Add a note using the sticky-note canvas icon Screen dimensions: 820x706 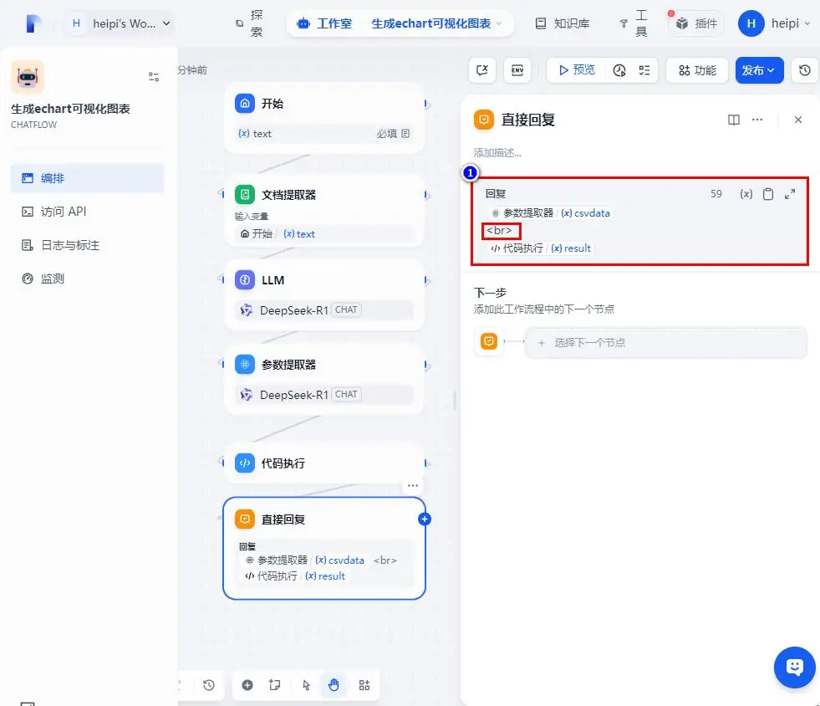(274, 684)
